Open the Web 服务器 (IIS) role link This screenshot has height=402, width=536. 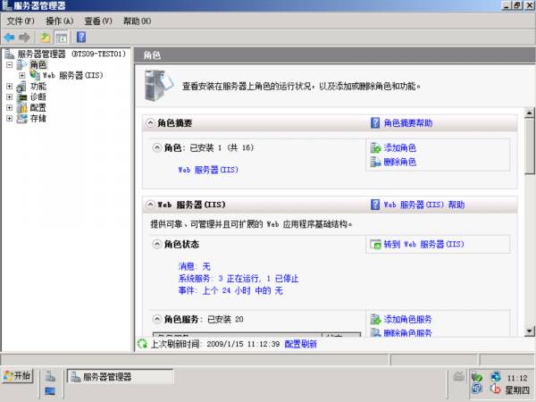pos(208,170)
